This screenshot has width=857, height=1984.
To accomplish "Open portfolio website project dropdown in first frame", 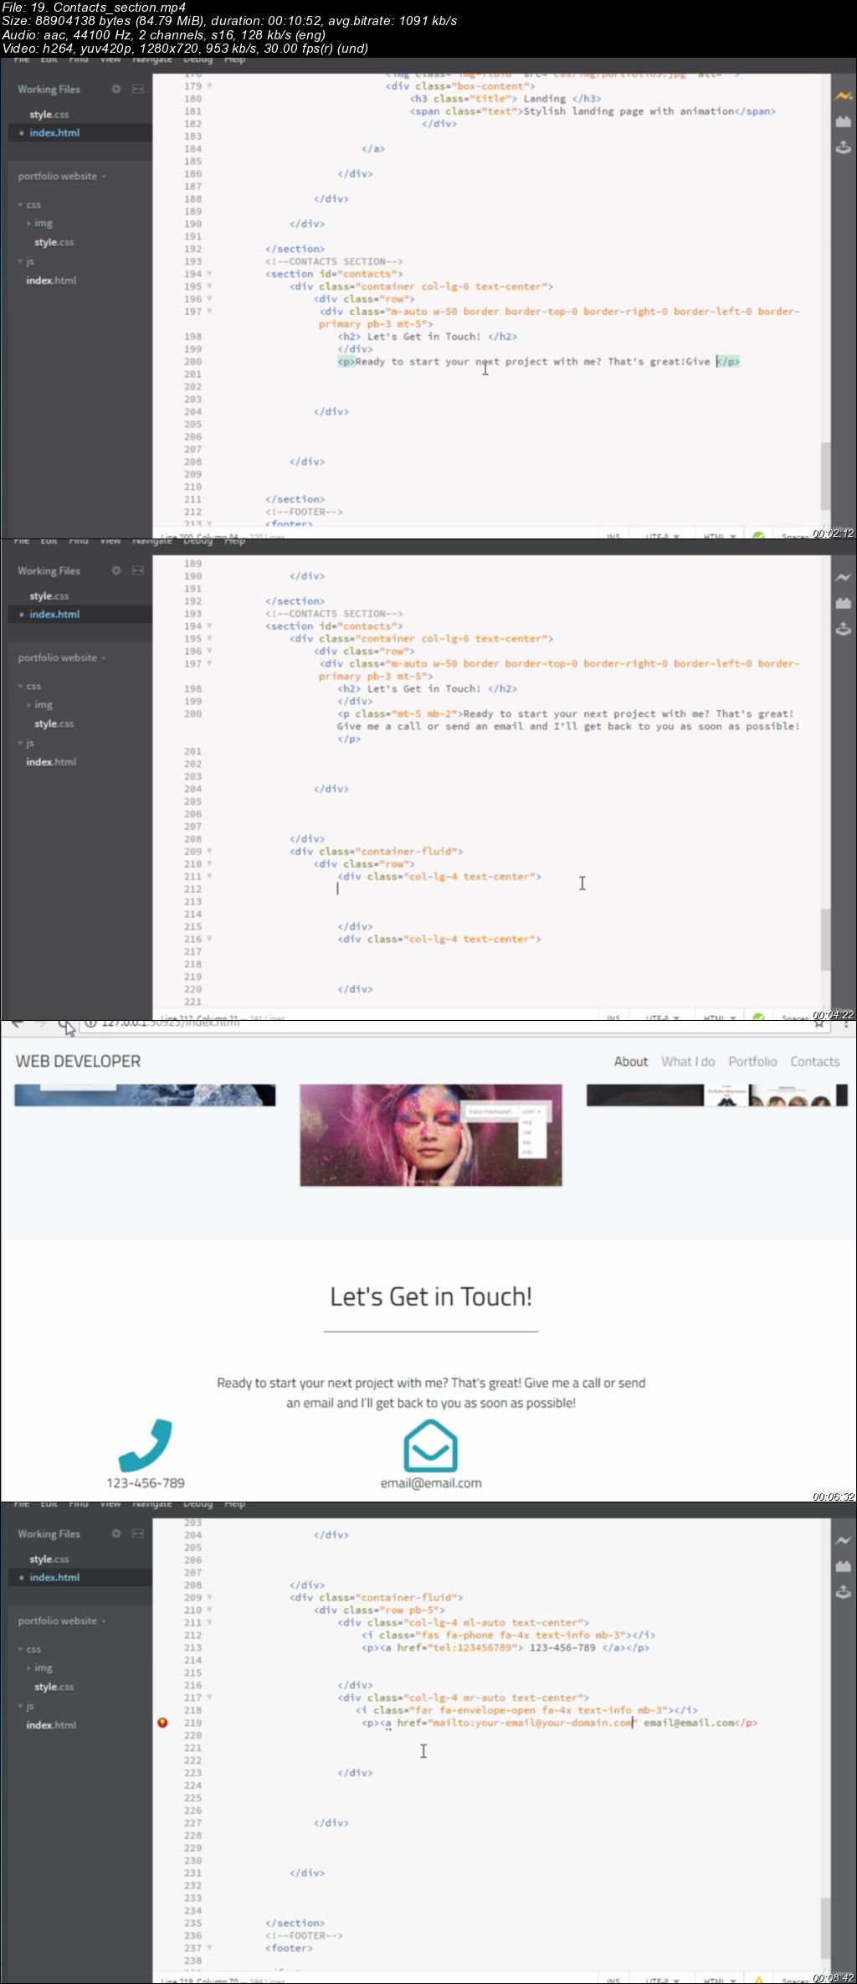I will [62, 176].
